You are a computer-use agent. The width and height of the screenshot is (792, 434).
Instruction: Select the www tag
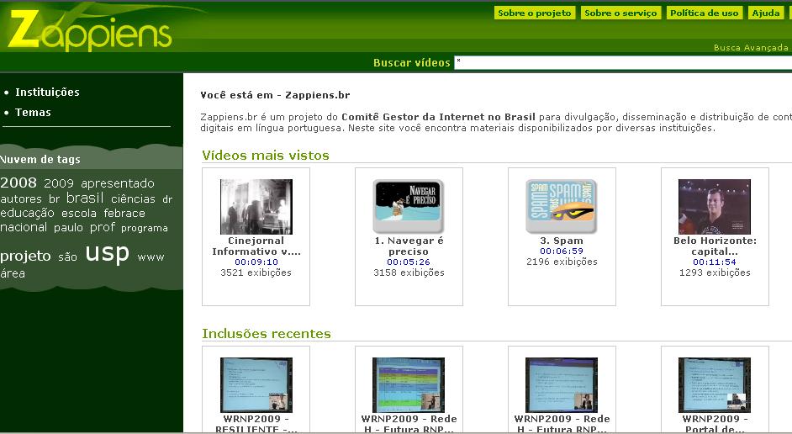(150, 257)
